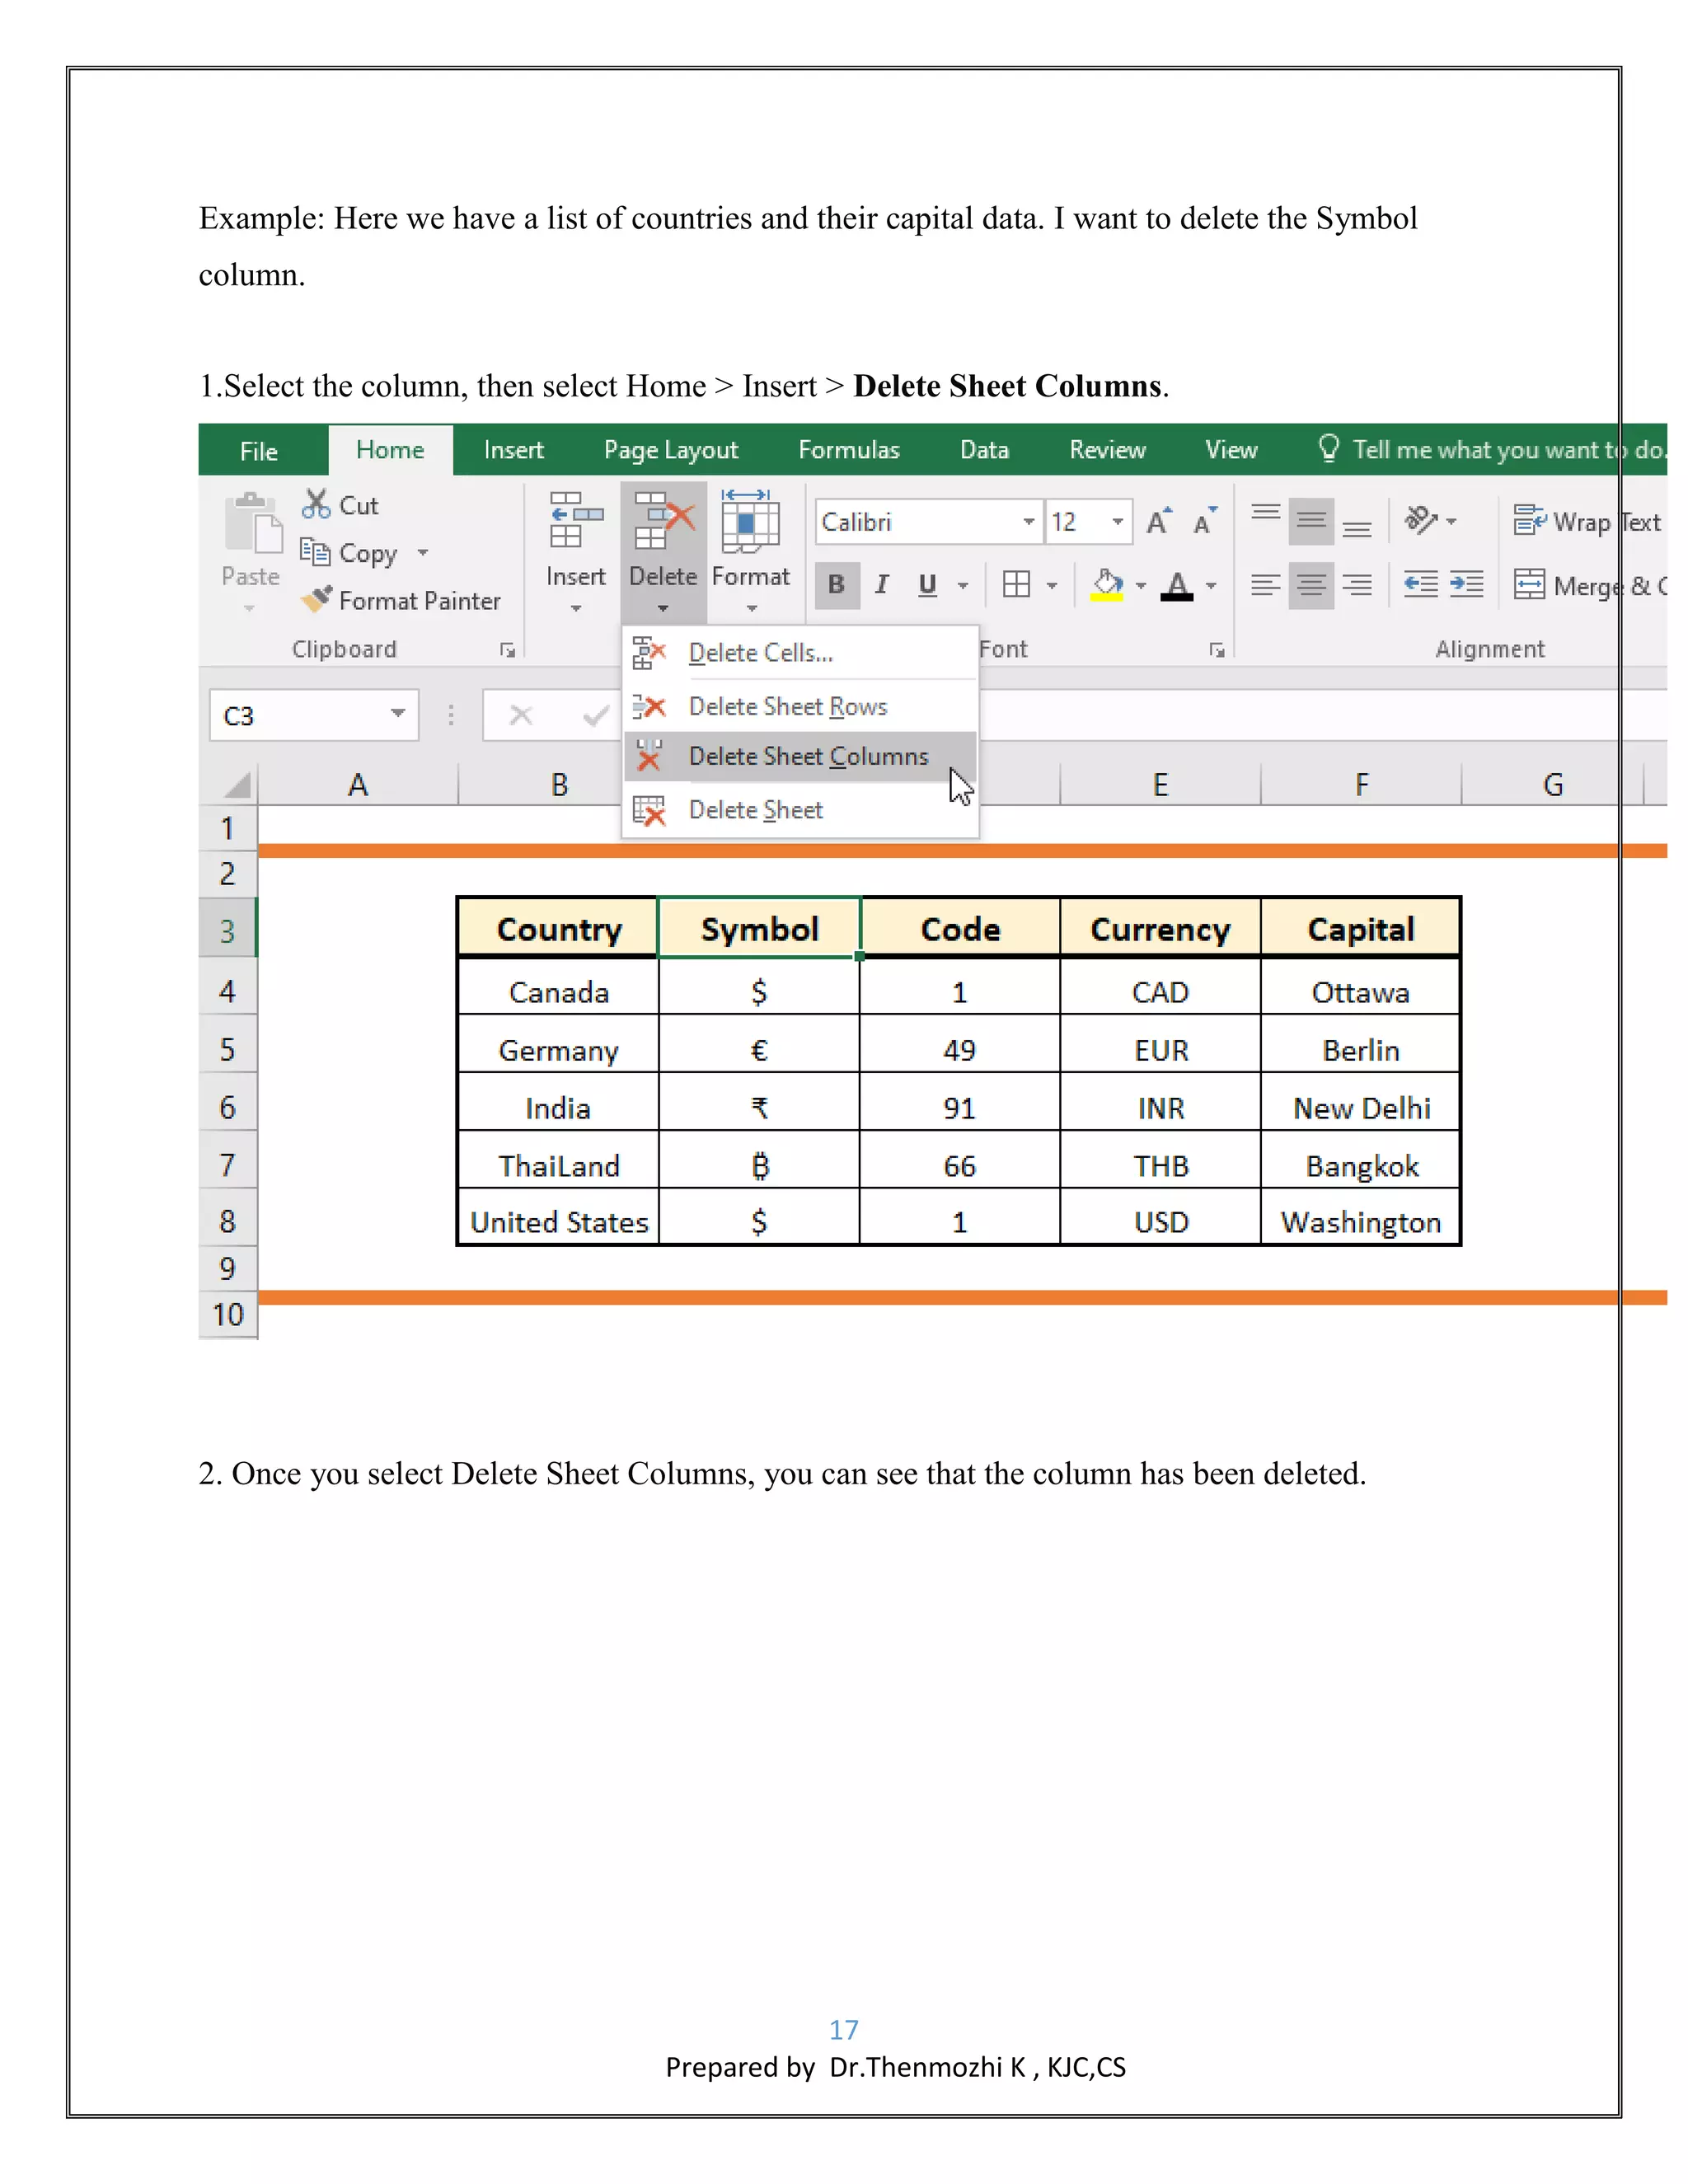The image size is (1688, 2184).
Task: Switch to the Formulas tab
Action: [x=849, y=450]
